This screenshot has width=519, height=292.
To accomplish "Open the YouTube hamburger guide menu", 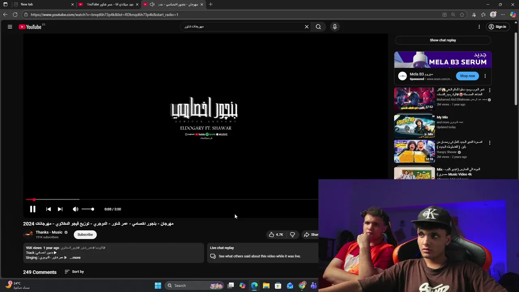I will click(10, 27).
